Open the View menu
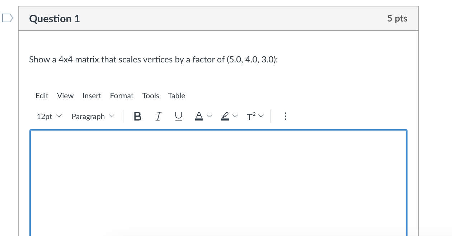 (65, 96)
